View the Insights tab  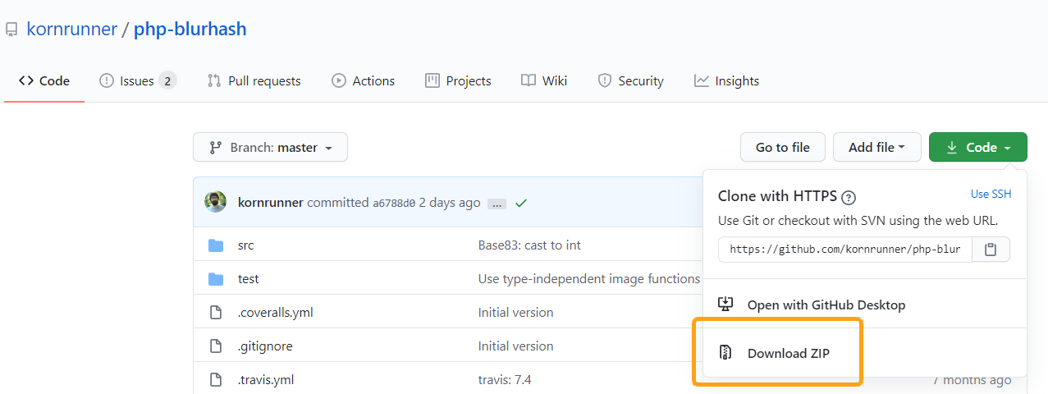[726, 80]
